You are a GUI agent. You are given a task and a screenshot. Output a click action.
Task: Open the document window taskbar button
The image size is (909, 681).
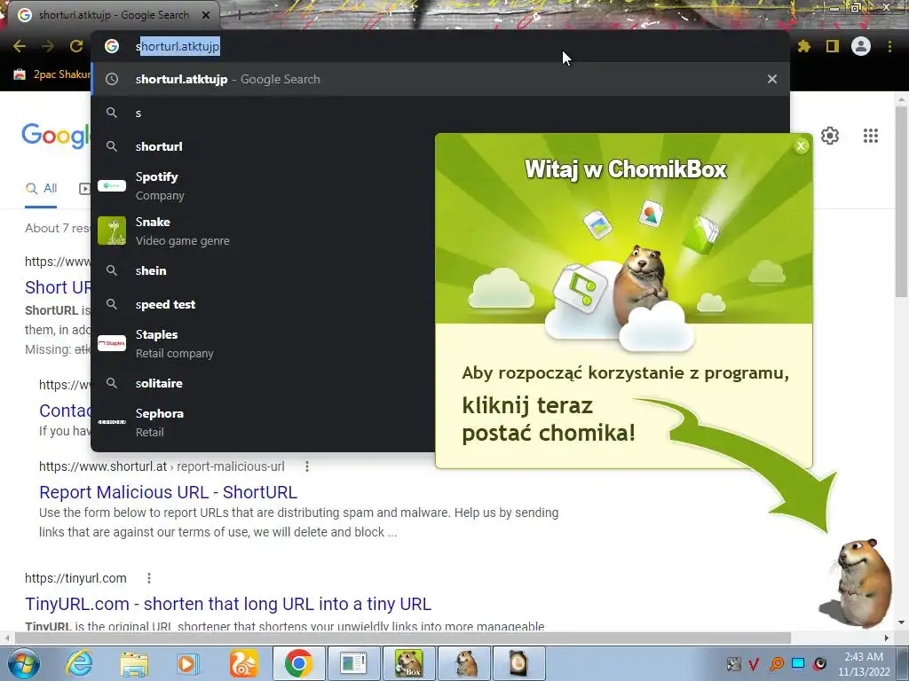point(353,663)
